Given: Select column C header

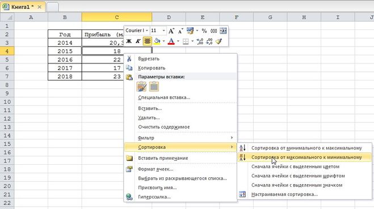Looking at the screenshot, I should pos(117,17).
